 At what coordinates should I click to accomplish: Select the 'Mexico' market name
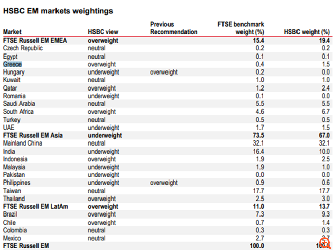[12, 238]
